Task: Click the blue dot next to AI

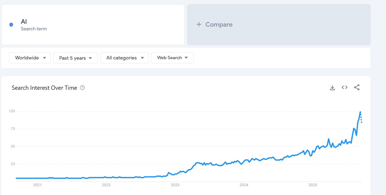Action: click(x=11, y=25)
